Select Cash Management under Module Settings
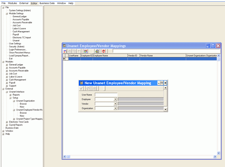 (x=21, y=32)
